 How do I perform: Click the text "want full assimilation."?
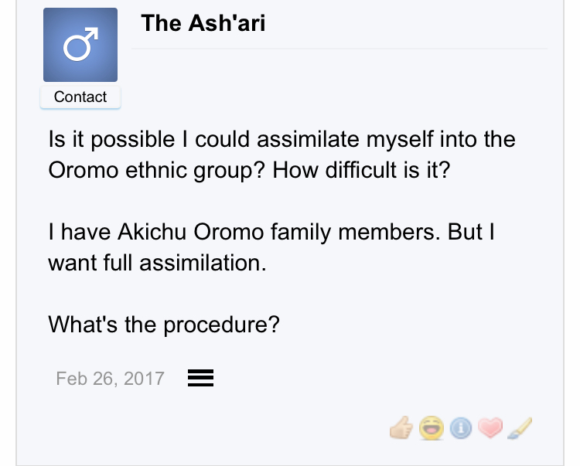click(157, 263)
